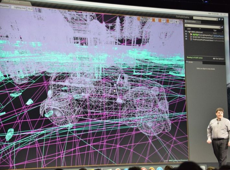Click the Search for help field
Viewport: 230px width, 170px height.
coord(205,18)
